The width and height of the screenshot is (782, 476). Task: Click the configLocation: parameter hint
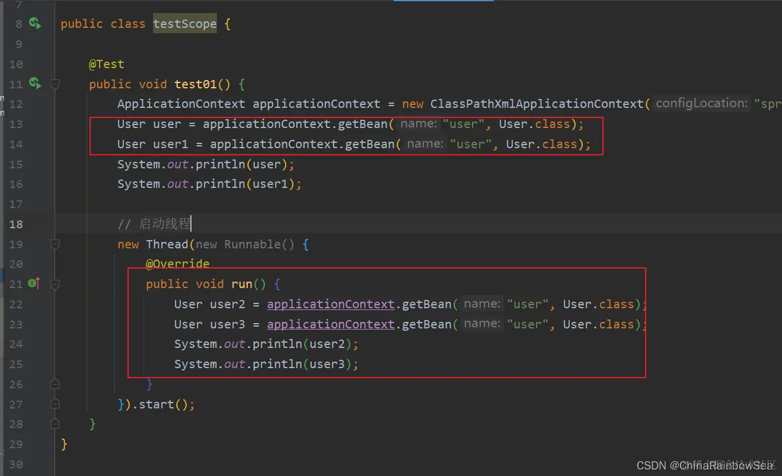pyautogui.click(x=701, y=103)
